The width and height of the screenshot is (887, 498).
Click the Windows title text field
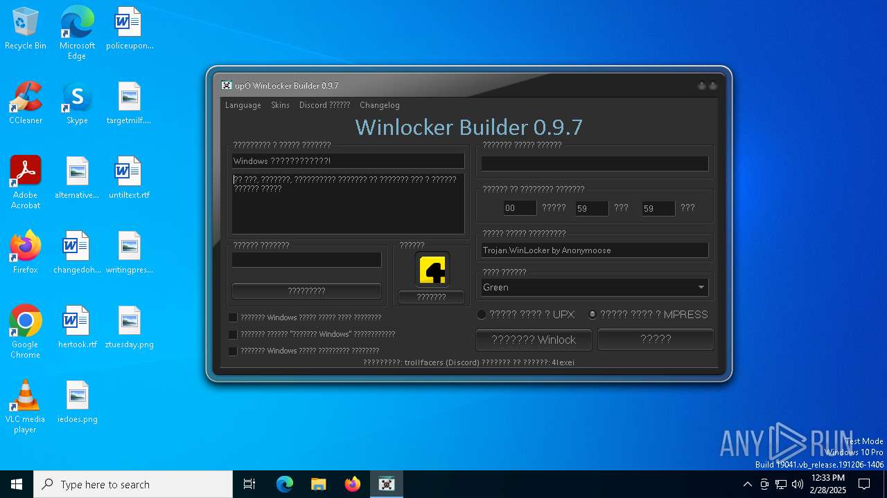(348, 161)
